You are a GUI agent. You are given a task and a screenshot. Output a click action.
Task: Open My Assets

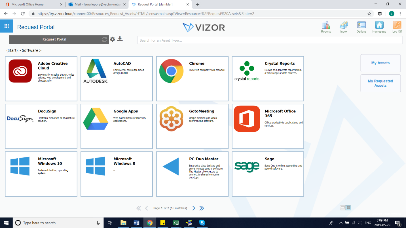[380, 63]
